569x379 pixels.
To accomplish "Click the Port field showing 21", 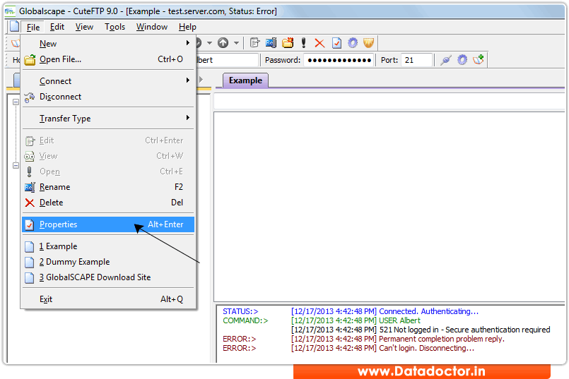I will (x=416, y=60).
